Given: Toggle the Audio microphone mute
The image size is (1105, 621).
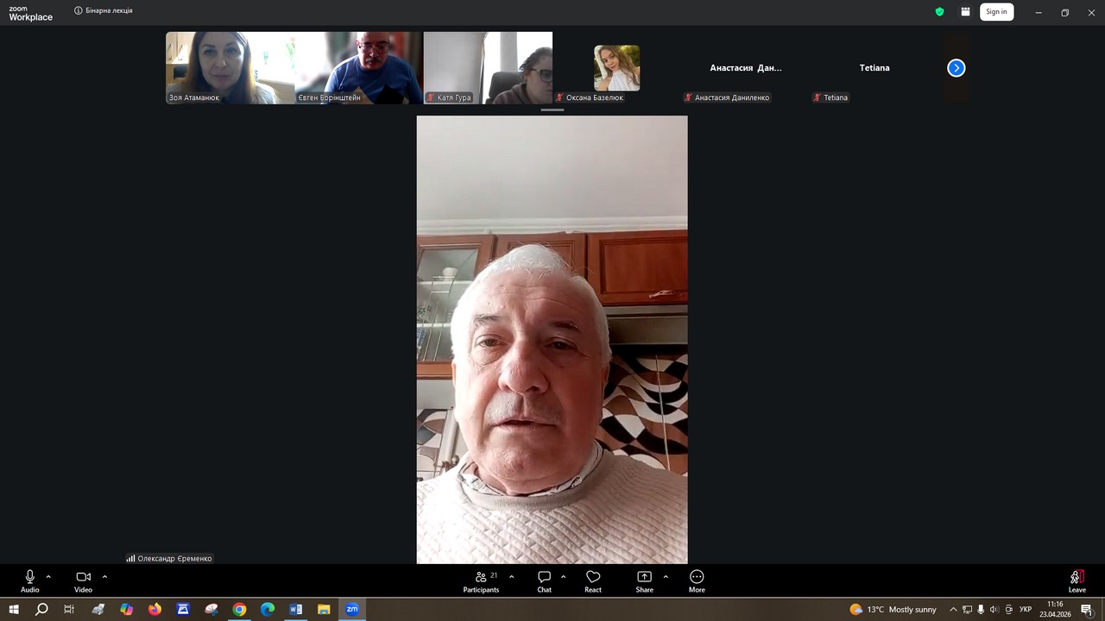Looking at the screenshot, I should (30, 580).
